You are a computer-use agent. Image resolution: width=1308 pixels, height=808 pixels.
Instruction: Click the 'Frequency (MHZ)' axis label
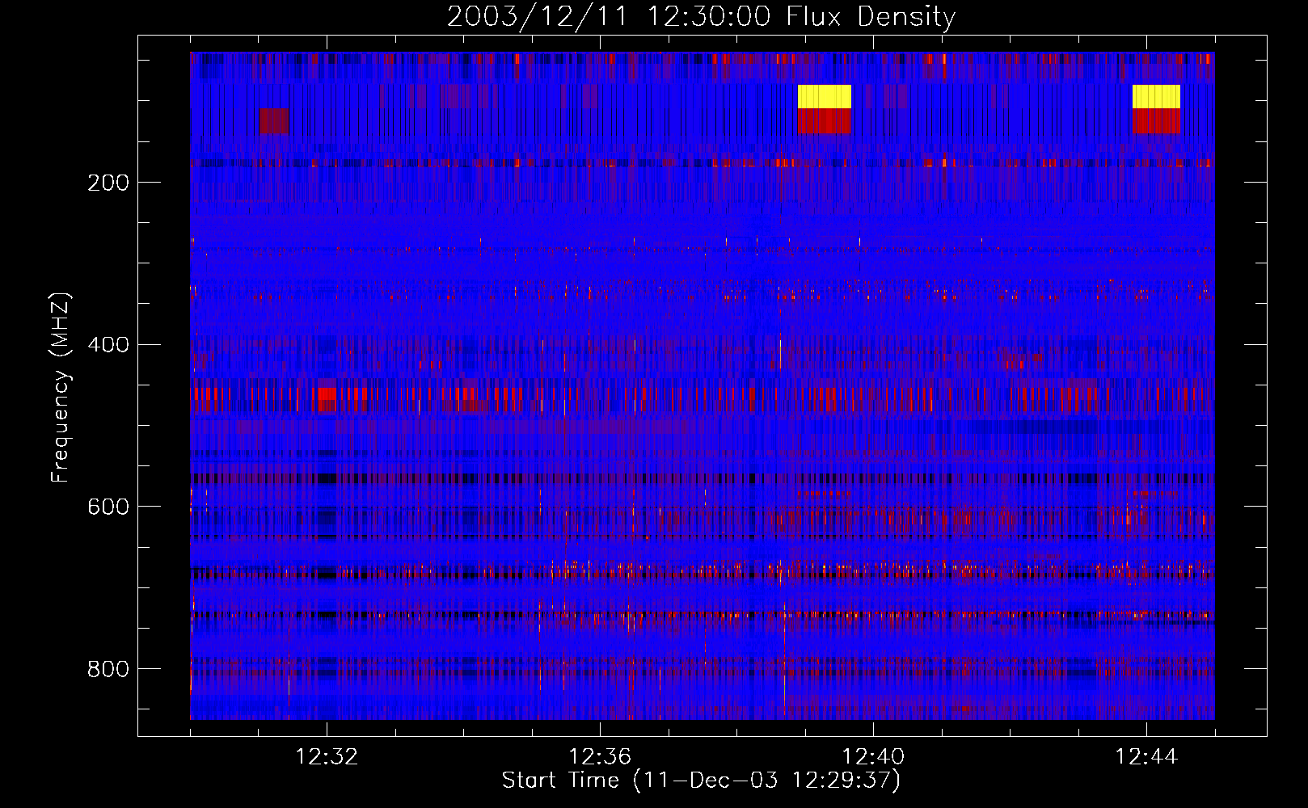pyautogui.click(x=60, y=388)
